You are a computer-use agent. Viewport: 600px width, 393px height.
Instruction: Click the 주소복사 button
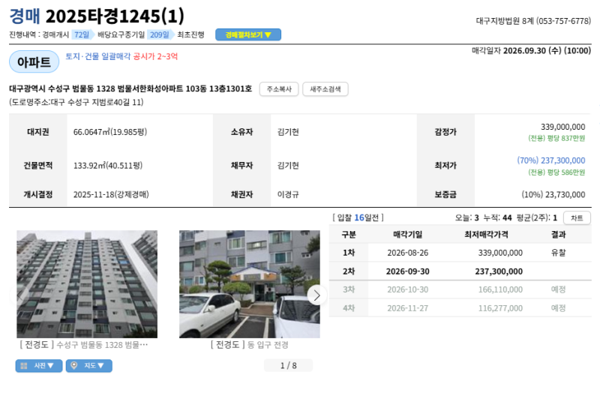pyautogui.click(x=279, y=89)
